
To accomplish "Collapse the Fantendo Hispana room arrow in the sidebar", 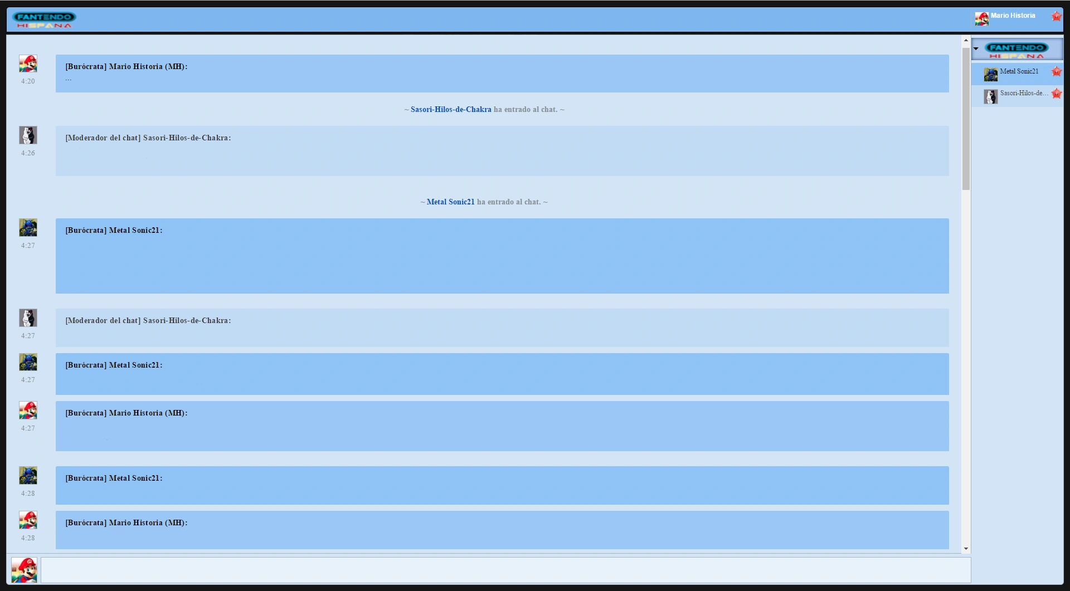I will [976, 49].
